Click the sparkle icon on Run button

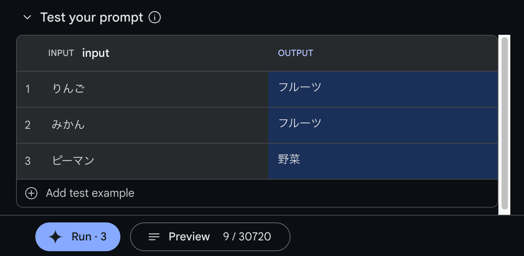tap(55, 237)
